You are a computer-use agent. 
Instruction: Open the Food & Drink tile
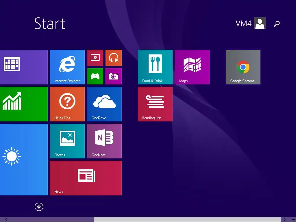pyautogui.click(x=155, y=67)
